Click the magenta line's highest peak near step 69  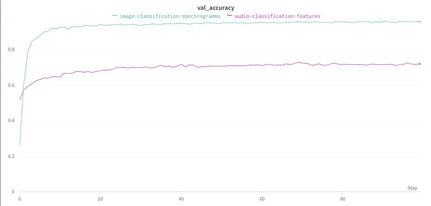click(298, 62)
